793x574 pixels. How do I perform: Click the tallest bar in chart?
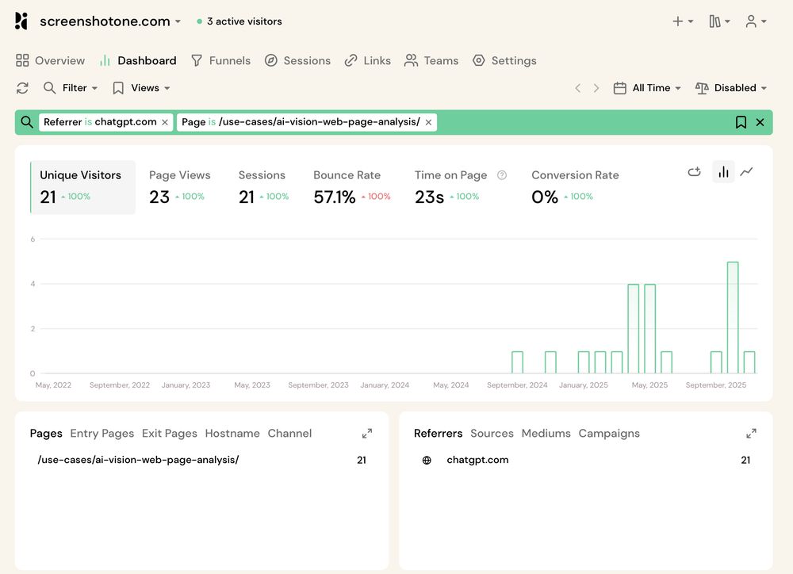coord(733,317)
